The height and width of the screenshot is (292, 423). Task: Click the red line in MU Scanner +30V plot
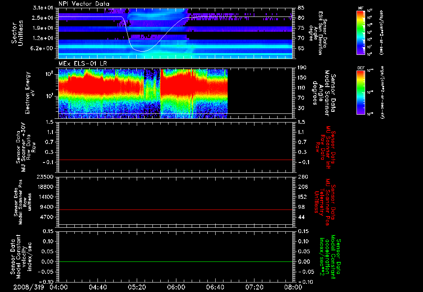(175, 160)
